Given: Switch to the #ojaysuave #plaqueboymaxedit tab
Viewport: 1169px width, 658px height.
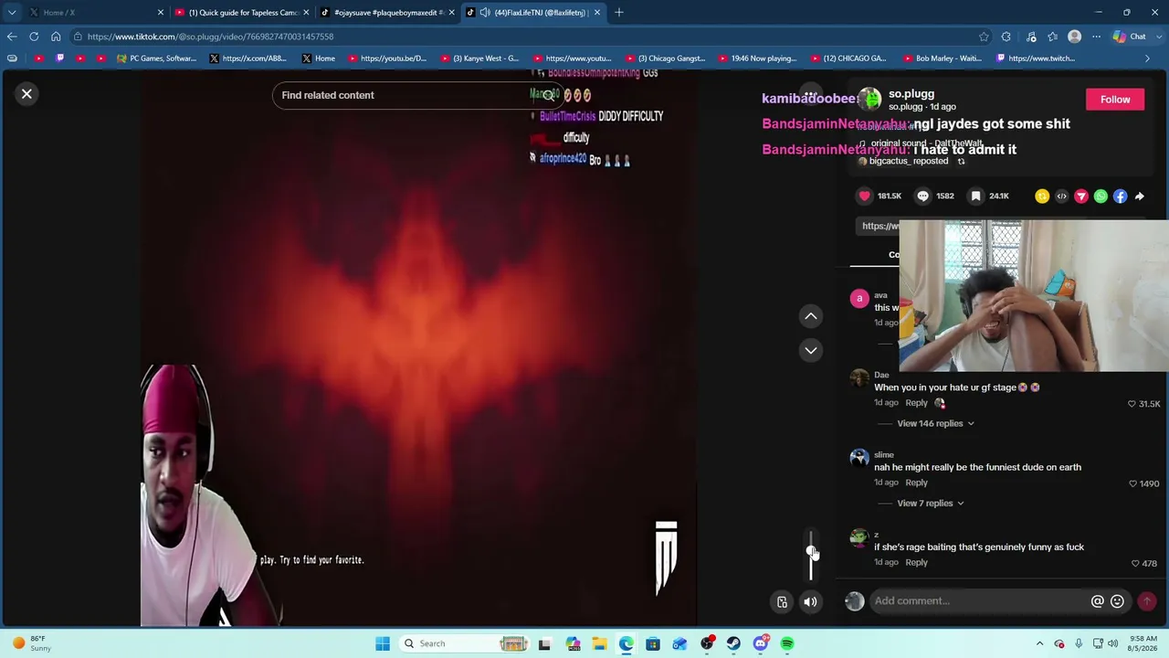Looking at the screenshot, I should click(x=388, y=13).
